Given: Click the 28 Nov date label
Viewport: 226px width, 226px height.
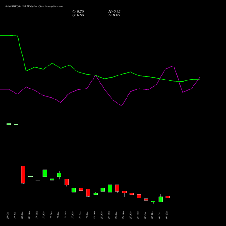Looking at the screenshot, I should [x=138, y=215].
